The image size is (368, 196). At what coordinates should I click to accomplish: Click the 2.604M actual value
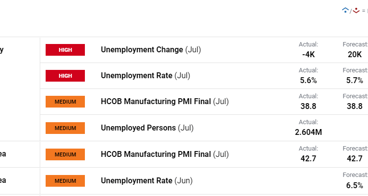309,132
